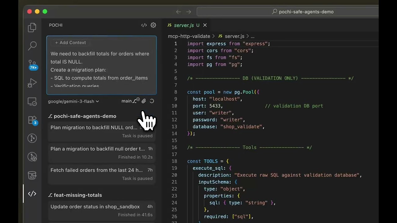Close the server.js editor tab
The image size is (397, 223).
click(205, 25)
